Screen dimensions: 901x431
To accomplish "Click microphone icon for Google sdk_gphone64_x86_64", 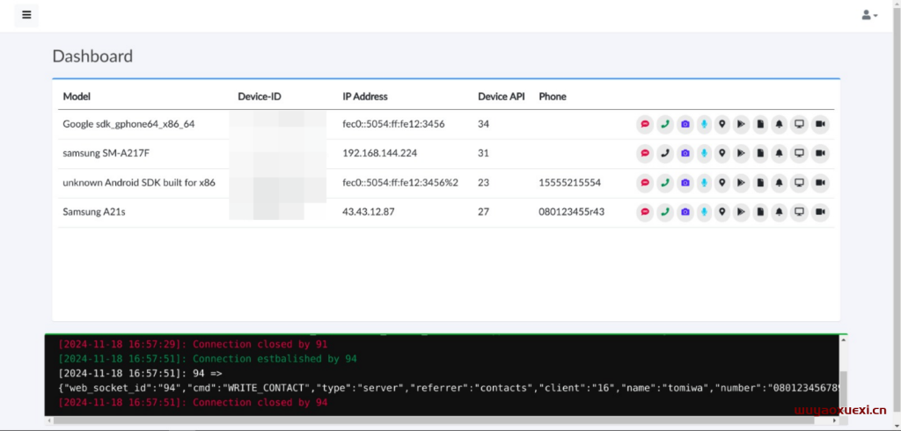I will 704,124.
